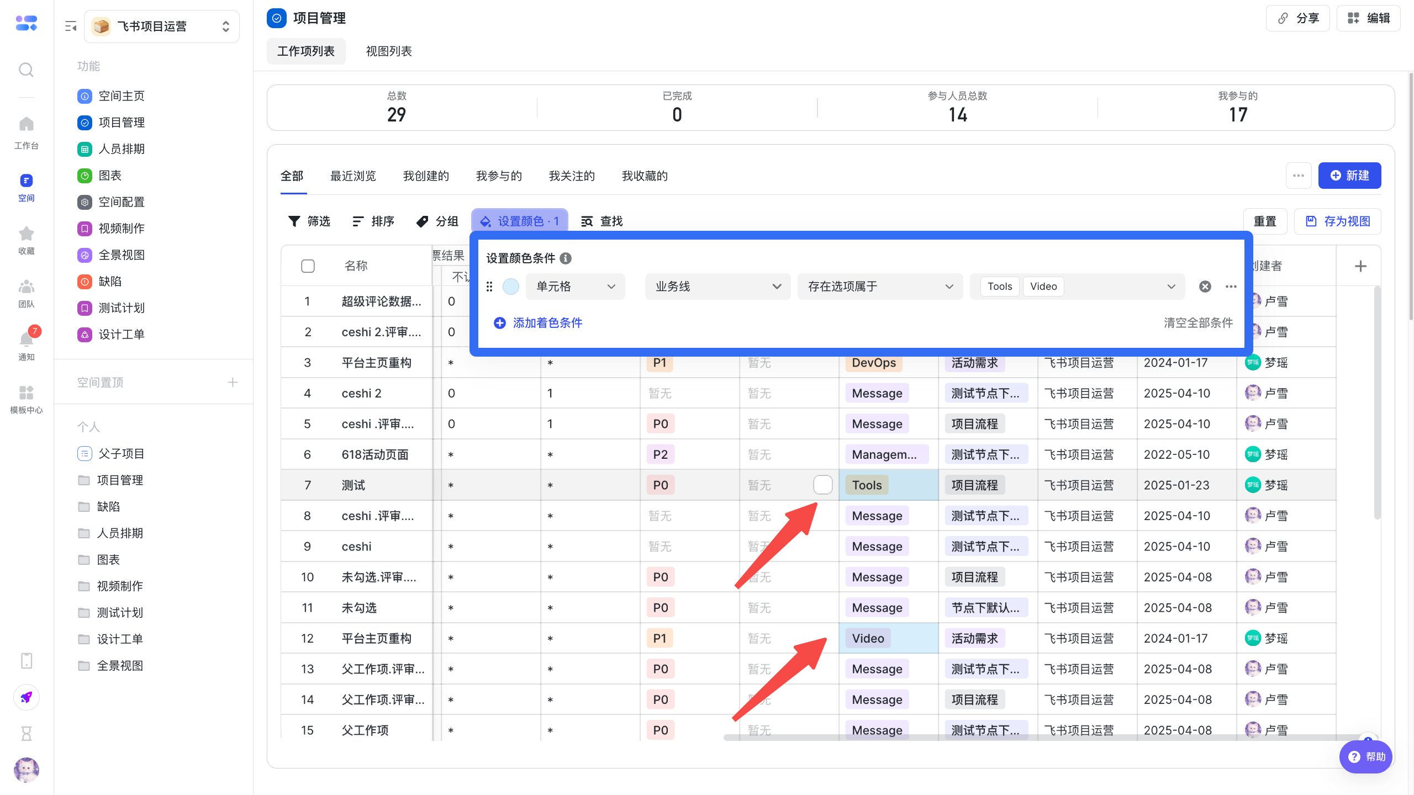Open the Tools Video value dropdown
This screenshot has height=795, width=1414.
[1078, 287]
